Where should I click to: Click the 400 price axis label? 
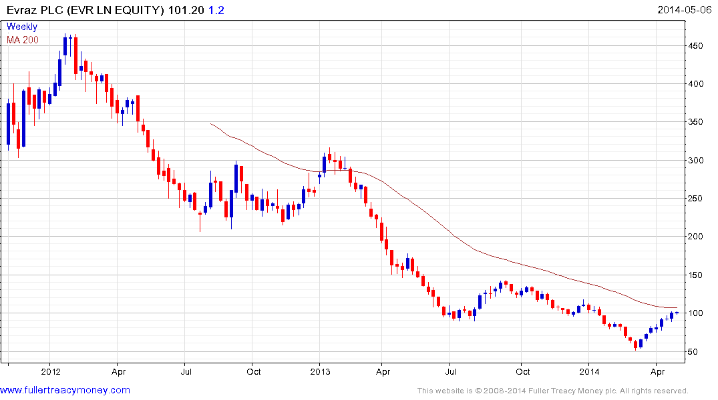tap(696, 83)
